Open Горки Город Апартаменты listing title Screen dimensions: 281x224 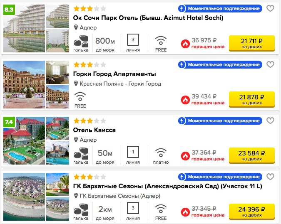(114, 74)
